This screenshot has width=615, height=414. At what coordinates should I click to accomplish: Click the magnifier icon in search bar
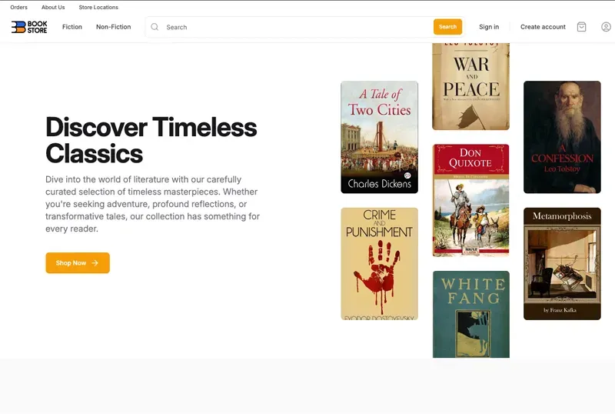(155, 27)
